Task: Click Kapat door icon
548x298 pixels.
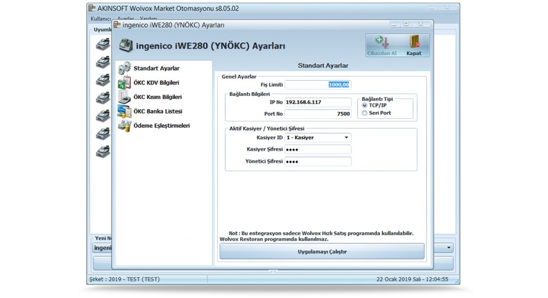Action: pos(414,42)
